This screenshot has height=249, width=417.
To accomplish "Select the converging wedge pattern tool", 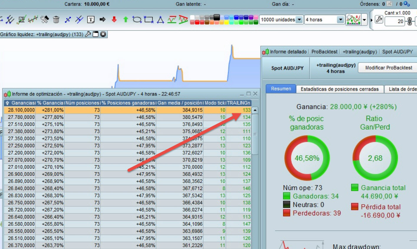I will [183, 20].
